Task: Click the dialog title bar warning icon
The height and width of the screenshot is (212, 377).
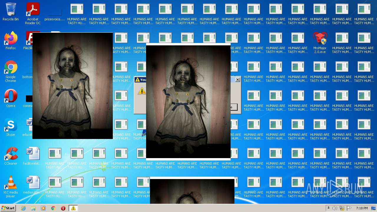Action: pos(137,80)
